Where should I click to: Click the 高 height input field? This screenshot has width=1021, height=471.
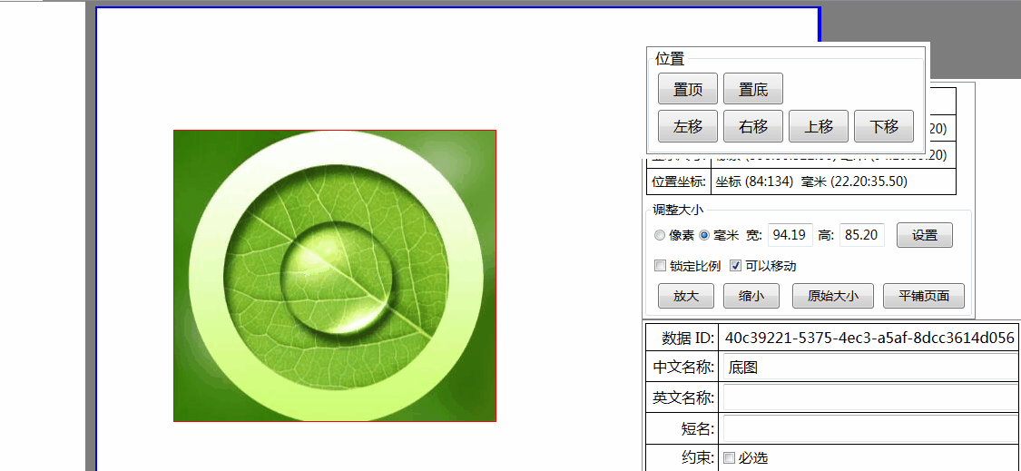861,235
